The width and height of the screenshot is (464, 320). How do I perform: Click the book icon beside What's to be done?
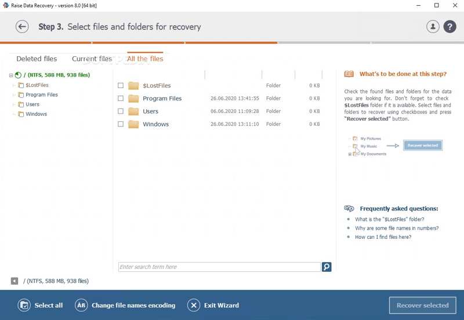(349, 74)
